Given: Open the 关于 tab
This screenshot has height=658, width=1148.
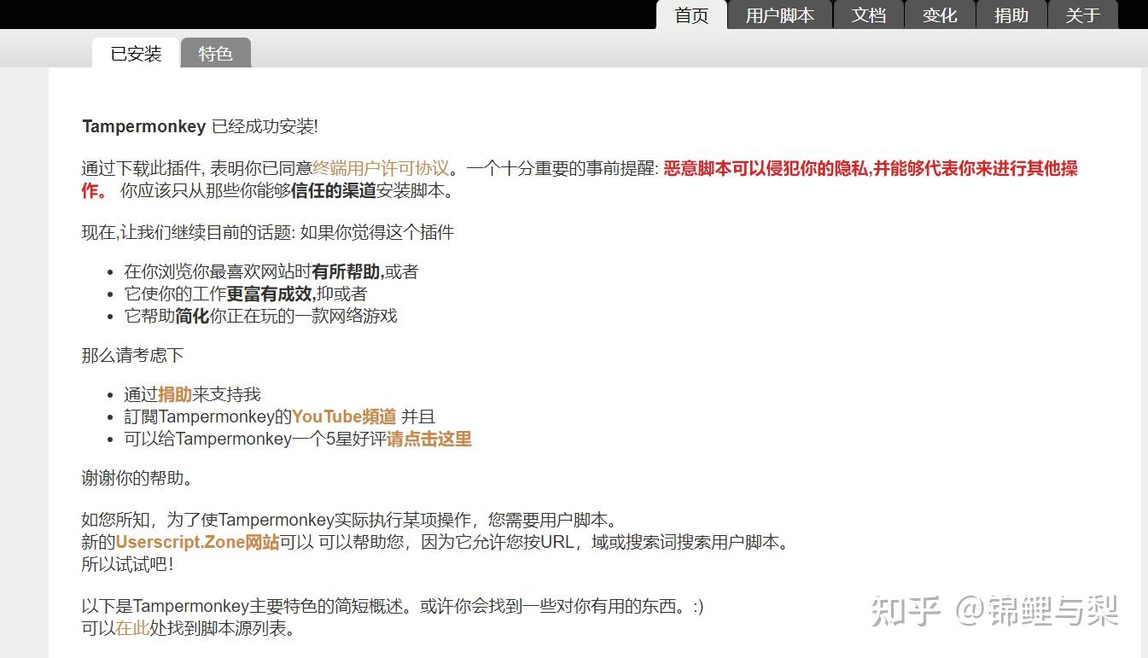Looking at the screenshot, I should (1083, 15).
